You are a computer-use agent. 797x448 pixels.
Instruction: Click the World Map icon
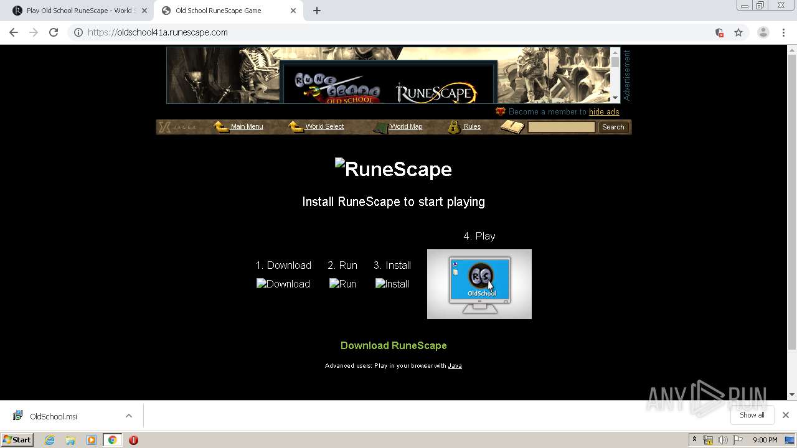click(x=380, y=128)
